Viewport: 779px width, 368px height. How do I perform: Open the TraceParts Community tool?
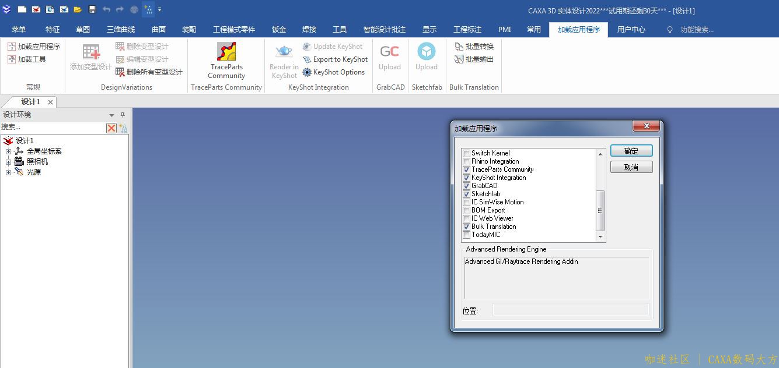226,60
